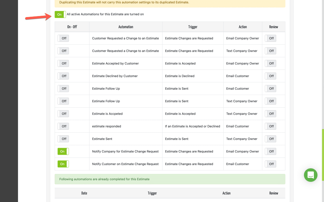The height and width of the screenshot is (202, 324).
Task: Click the Date header in the completed automations table
Action: (84, 193)
